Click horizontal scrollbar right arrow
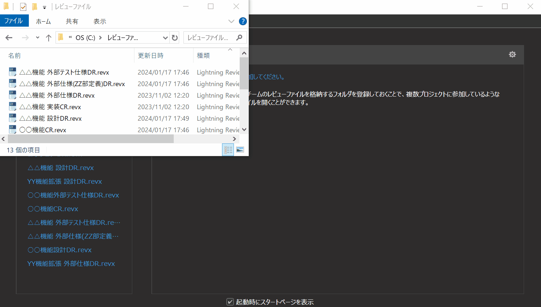The image size is (541, 307). (235, 139)
